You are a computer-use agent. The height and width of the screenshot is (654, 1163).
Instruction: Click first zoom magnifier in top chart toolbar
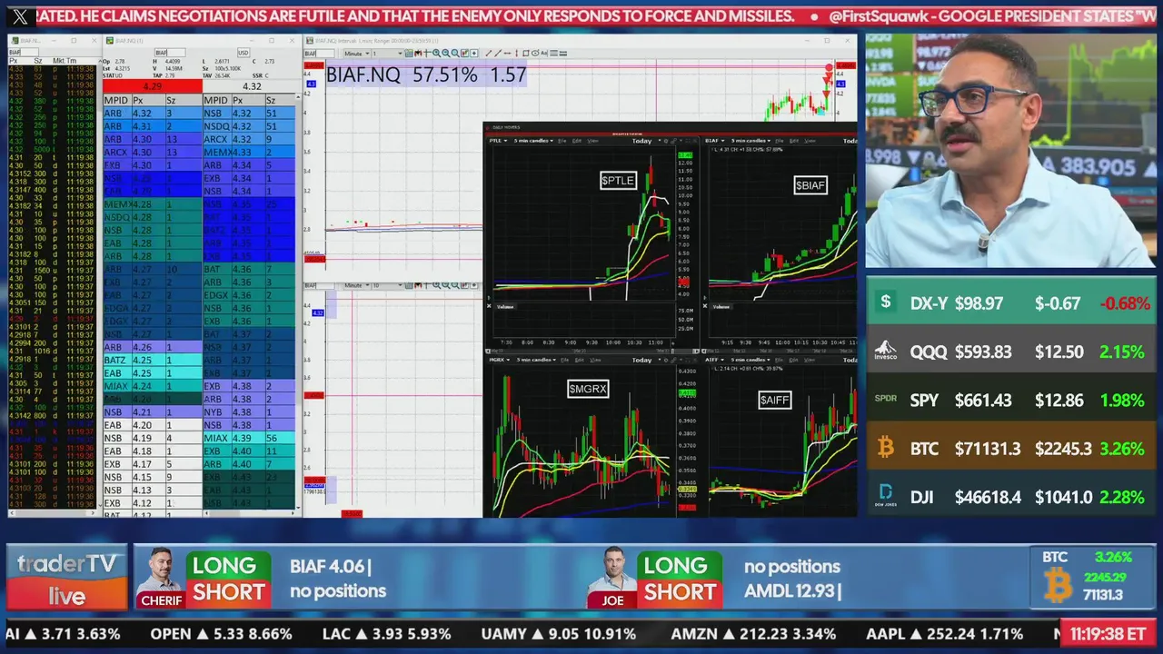(x=436, y=53)
